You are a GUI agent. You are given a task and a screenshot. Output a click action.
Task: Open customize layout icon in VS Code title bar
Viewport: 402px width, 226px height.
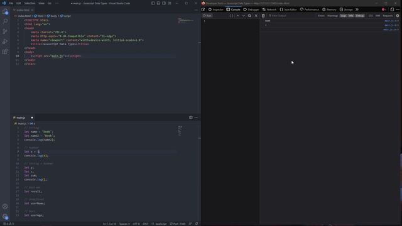coord(170,3)
